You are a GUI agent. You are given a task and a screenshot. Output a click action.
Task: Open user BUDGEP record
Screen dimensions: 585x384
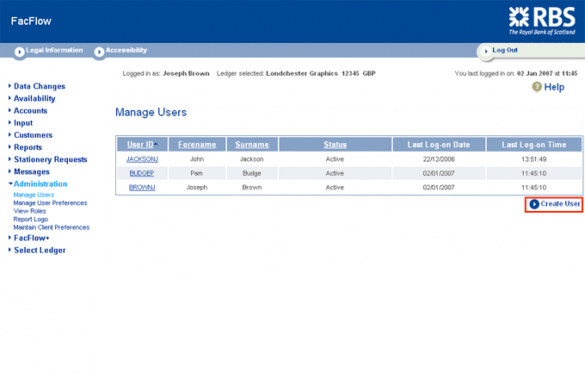[x=141, y=173]
